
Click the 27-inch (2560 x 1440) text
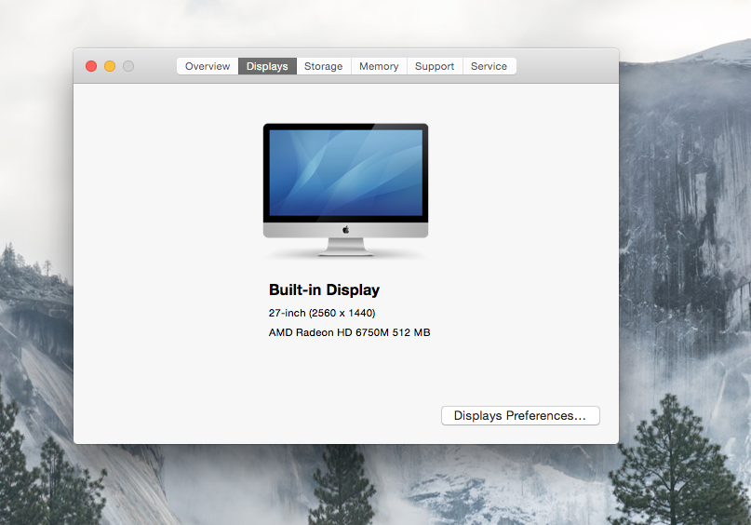(322, 313)
